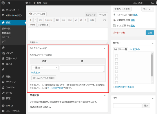The width and height of the screenshot is (157, 114).
Task: Open the WordPress logo menu
Action: [x=3, y=3]
